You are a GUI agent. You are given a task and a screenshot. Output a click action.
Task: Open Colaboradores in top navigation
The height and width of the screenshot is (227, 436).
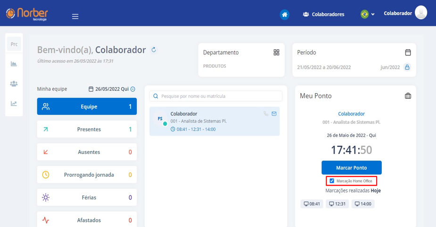(x=323, y=14)
